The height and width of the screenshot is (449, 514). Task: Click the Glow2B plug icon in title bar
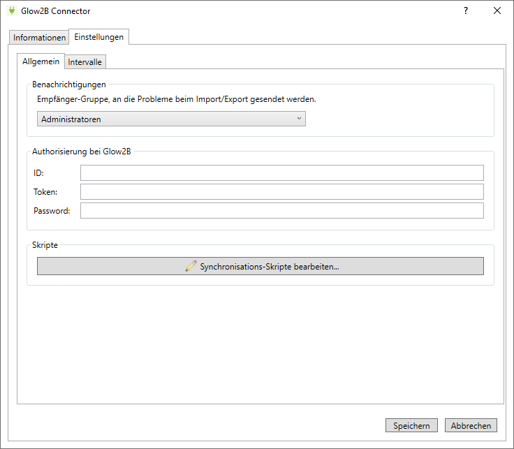click(x=11, y=11)
